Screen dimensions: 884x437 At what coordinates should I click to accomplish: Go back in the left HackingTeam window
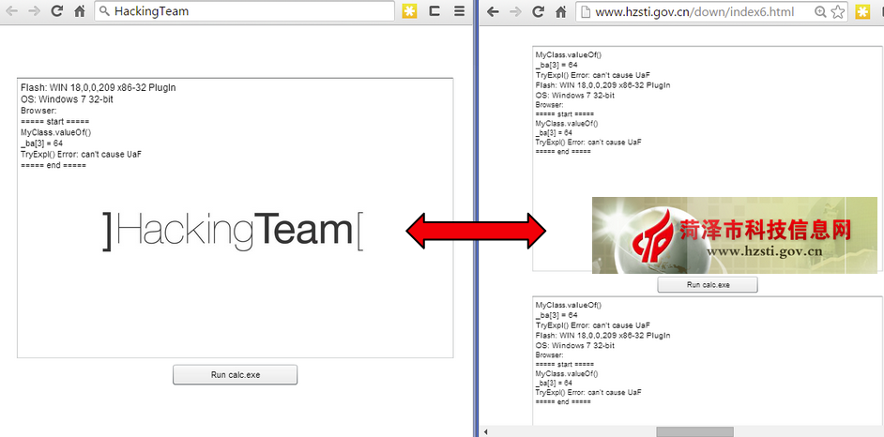(12, 11)
